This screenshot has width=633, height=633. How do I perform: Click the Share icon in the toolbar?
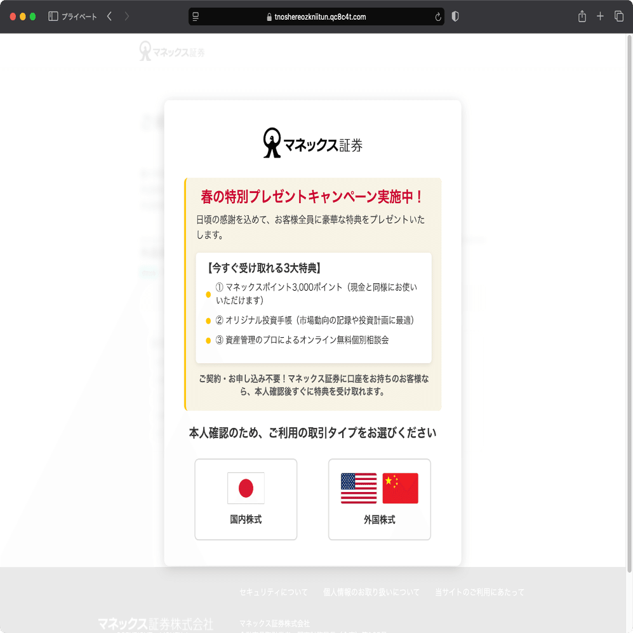pyautogui.click(x=582, y=17)
